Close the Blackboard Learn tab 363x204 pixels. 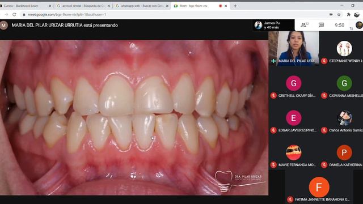(50, 6)
